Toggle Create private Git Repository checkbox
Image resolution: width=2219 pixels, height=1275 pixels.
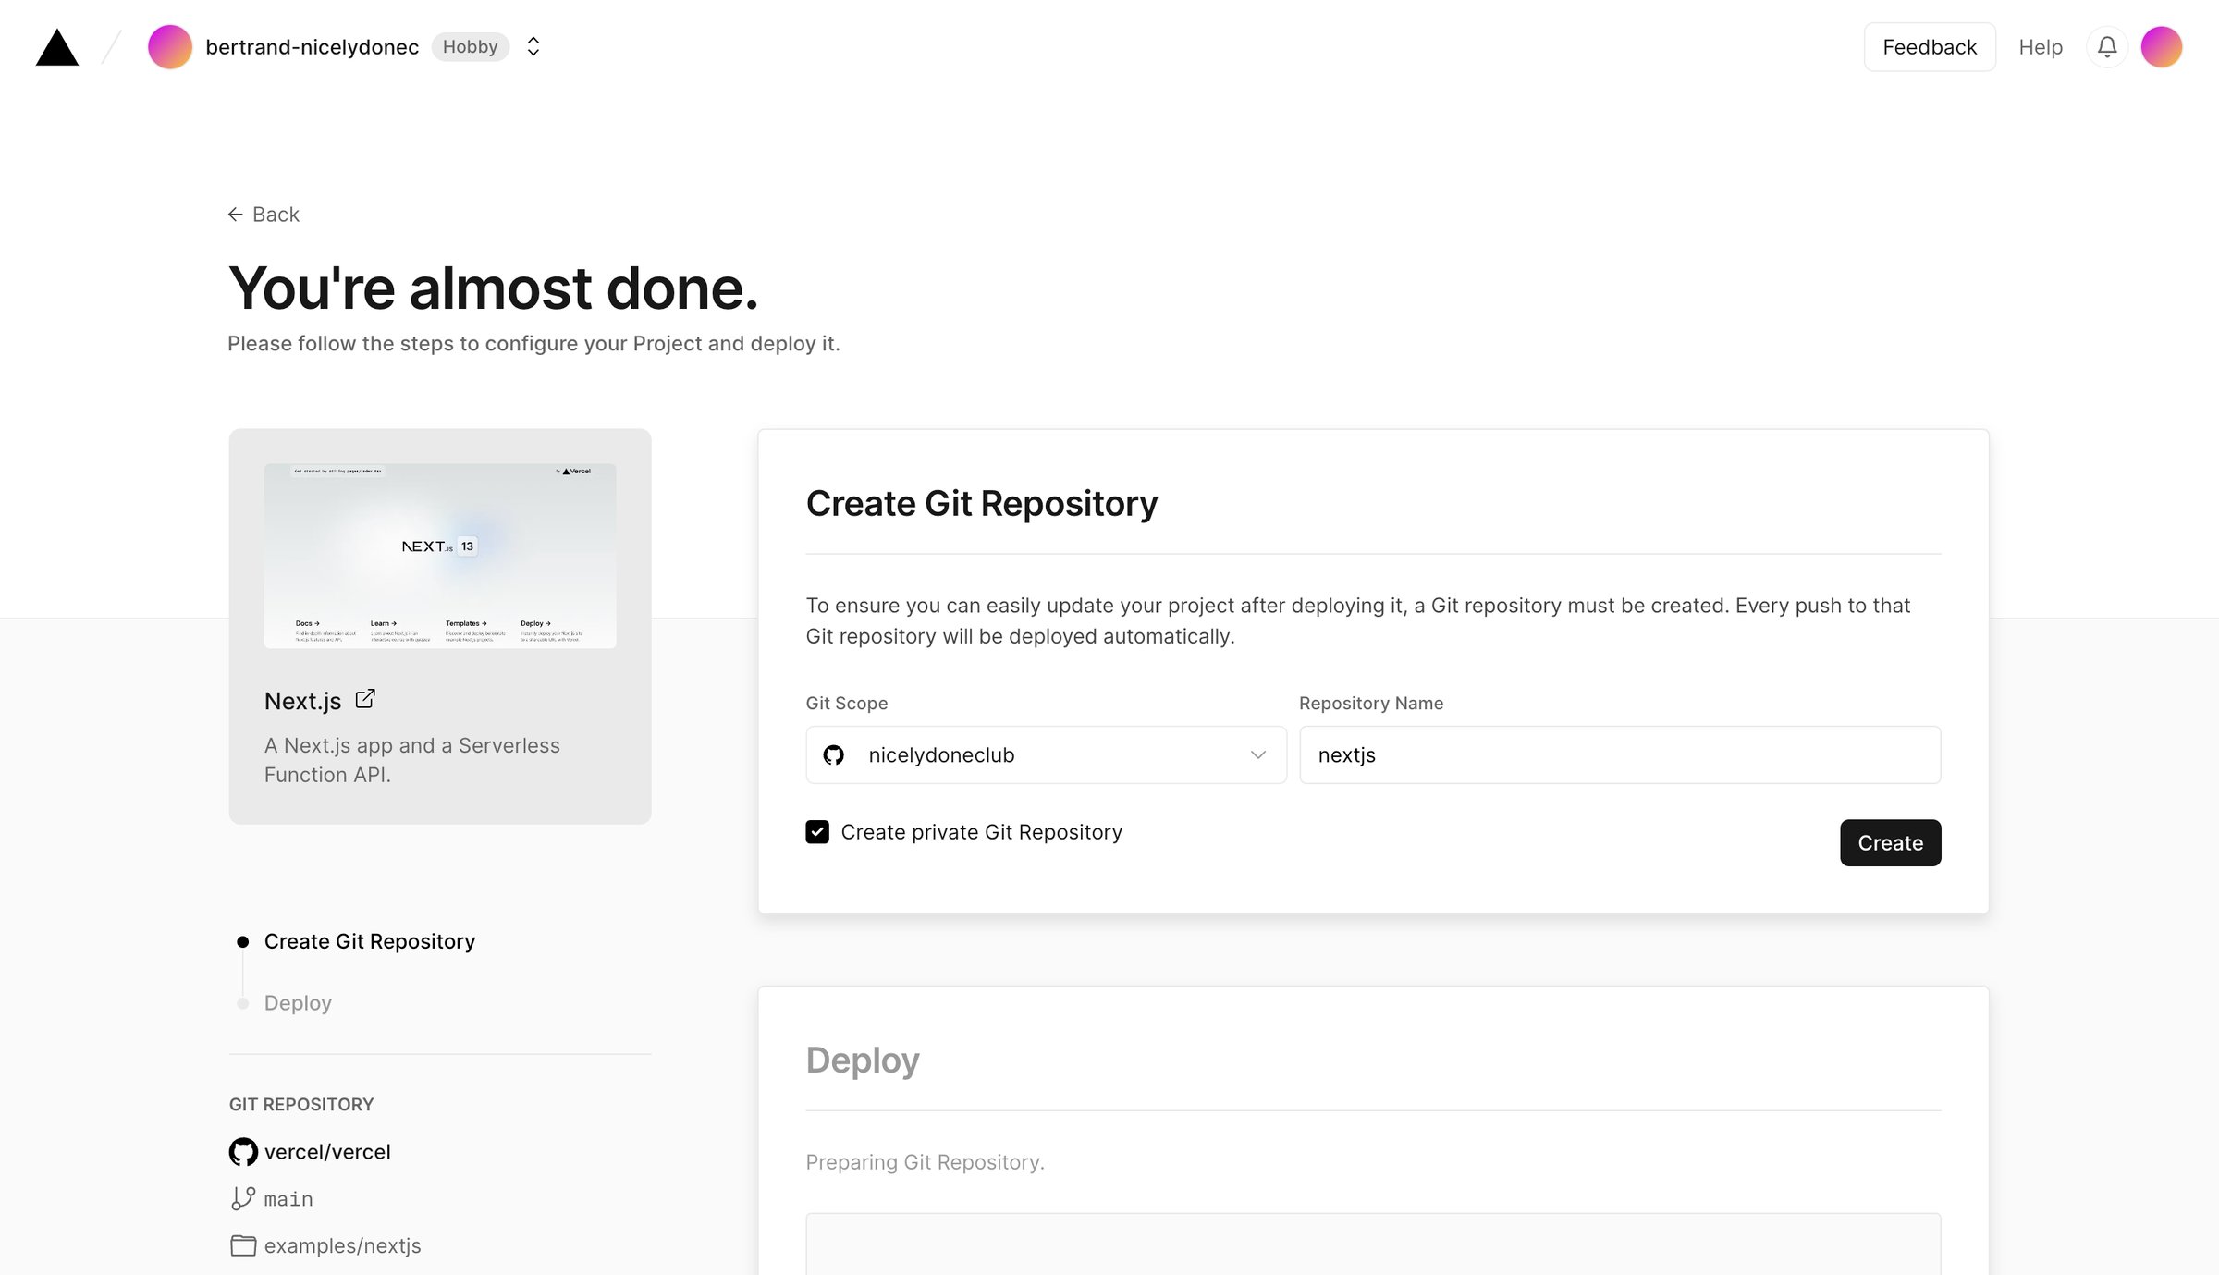coord(817,832)
